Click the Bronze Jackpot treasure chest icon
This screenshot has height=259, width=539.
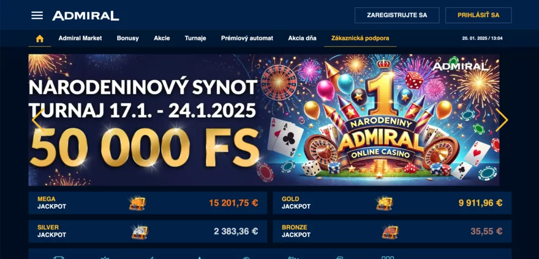[390, 232]
